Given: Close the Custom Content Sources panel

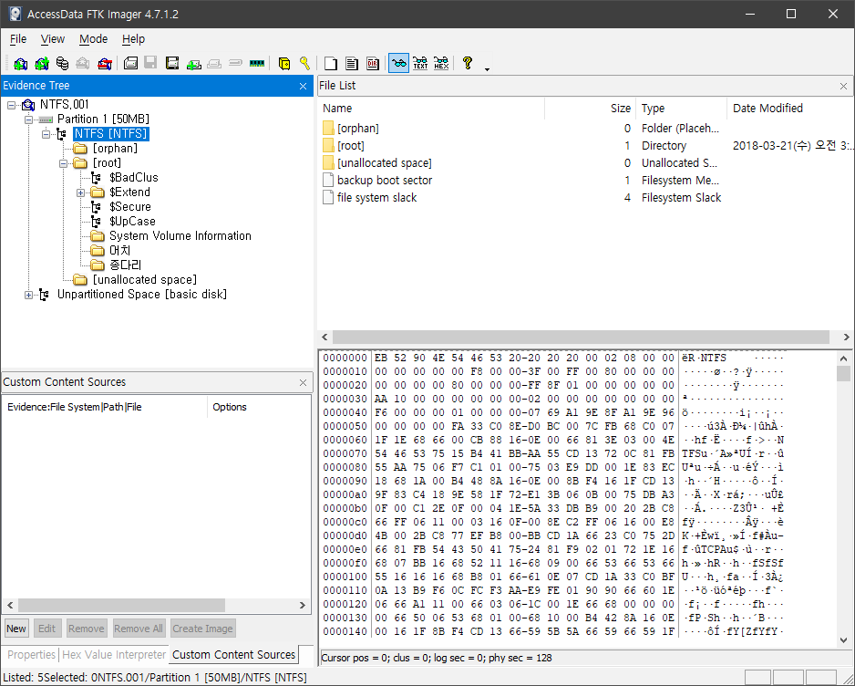Looking at the screenshot, I should click(x=304, y=382).
